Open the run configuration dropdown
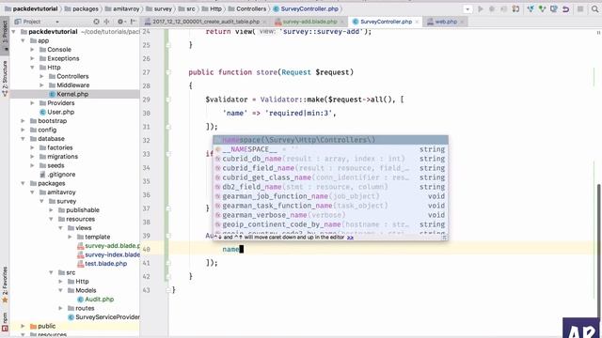The width and height of the screenshot is (602, 338). coord(467,8)
